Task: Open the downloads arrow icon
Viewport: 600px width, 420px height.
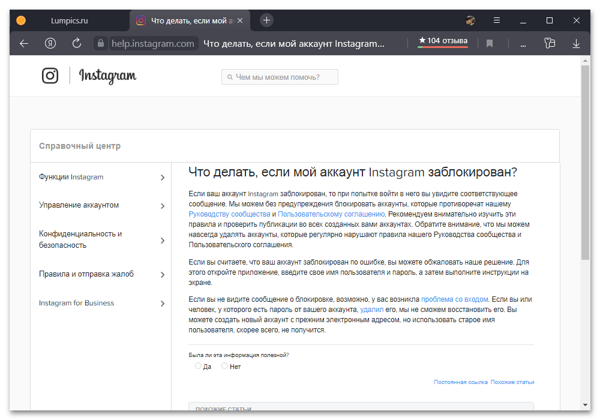Action: pos(576,43)
